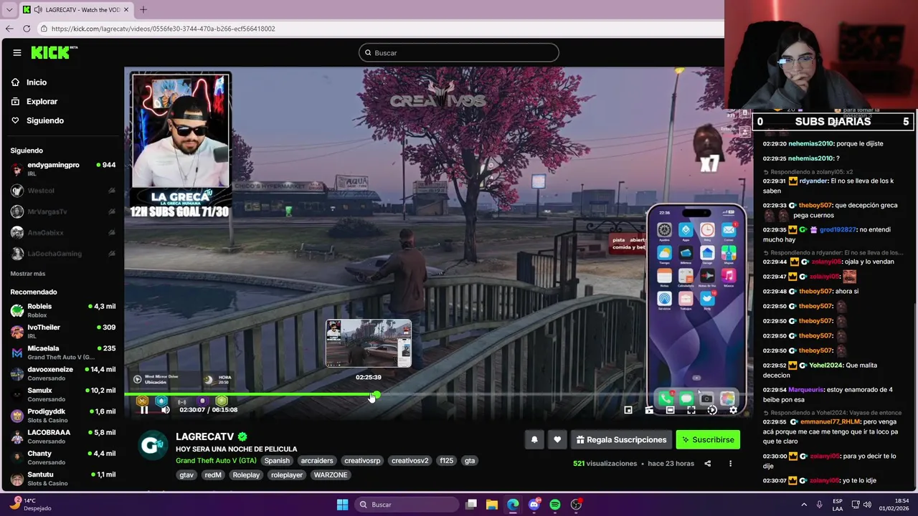Open recommended channel Chanty
Image resolution: width=918 pixels, height=516 pixels.
(63, 457)
